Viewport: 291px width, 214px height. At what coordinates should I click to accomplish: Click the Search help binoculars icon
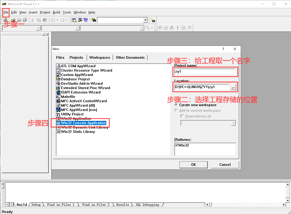click(153, 20)
